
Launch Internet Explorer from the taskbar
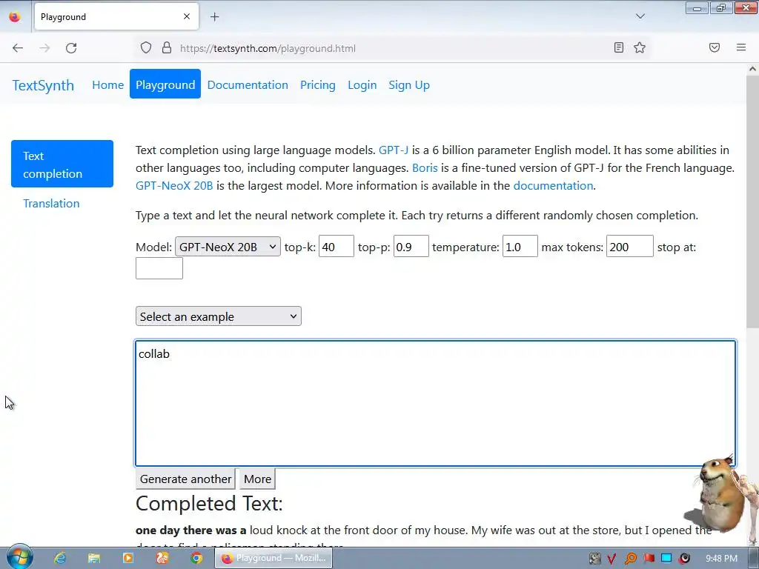point(60,558)
